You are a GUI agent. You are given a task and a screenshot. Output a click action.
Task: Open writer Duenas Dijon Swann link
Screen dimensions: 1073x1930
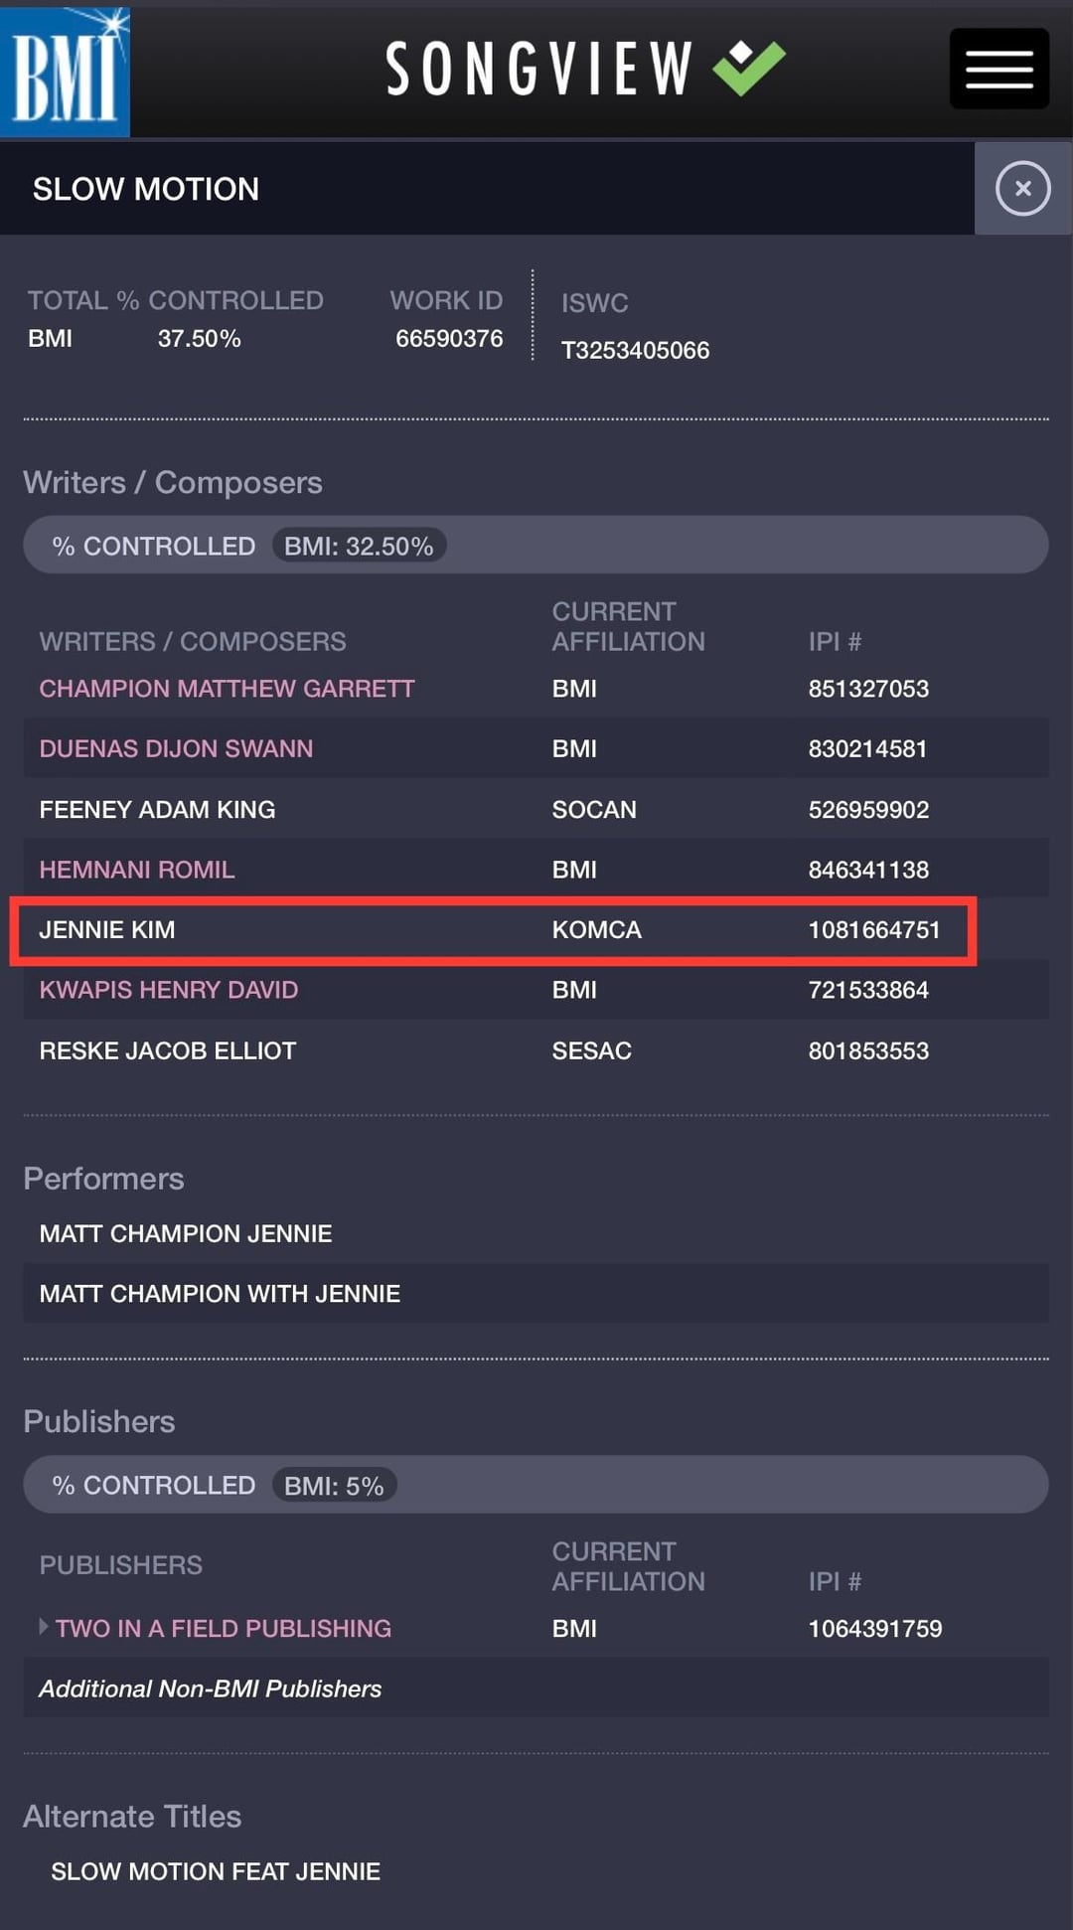(x=176, y=748)
